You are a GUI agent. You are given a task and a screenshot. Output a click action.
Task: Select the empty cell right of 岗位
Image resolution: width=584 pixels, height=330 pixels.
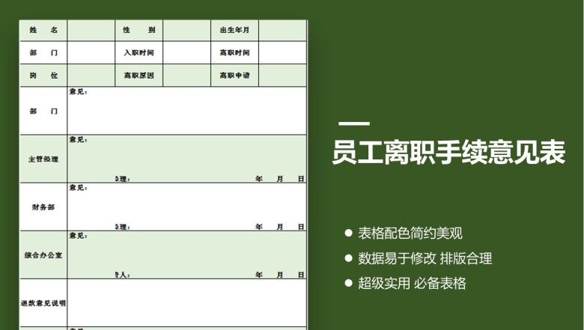pyautogui.click(x=91, y=75)
